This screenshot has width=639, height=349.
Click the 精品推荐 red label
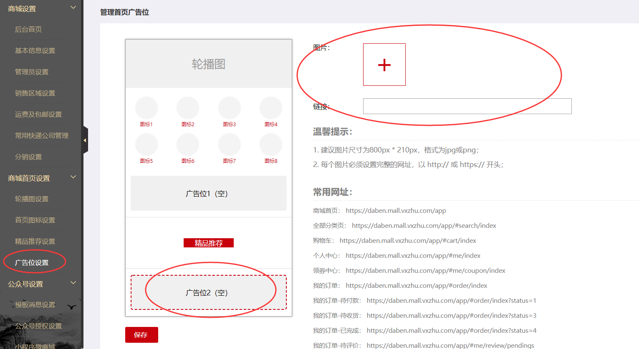208,243
